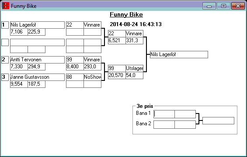The width and height of the screenshot is (247, 157).
Task: Click the 187,5 speed cell
Action: tap(37, 84)
